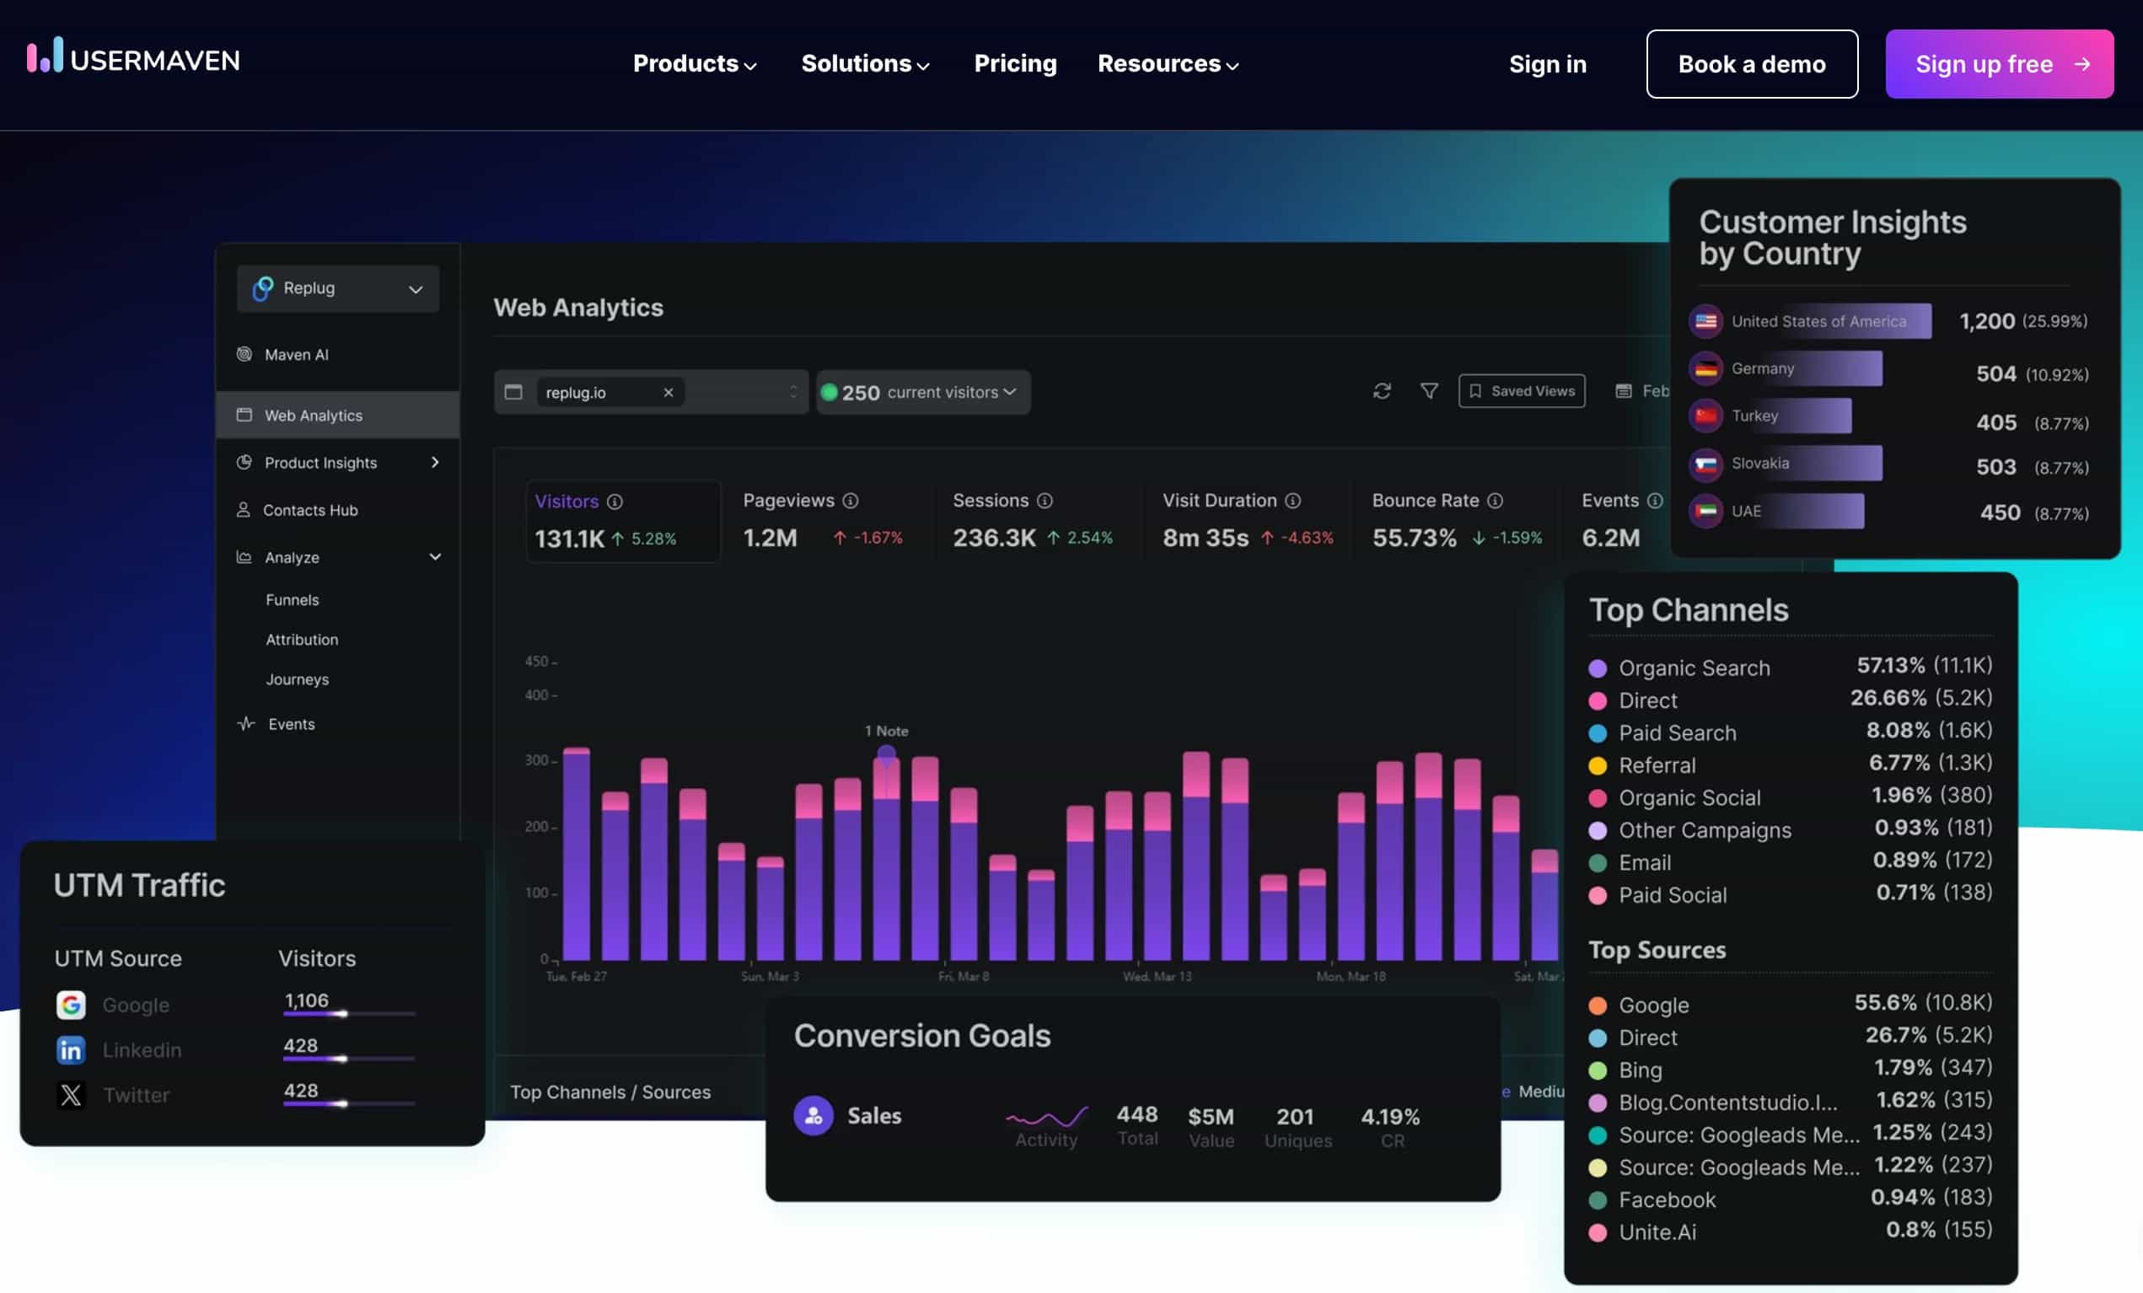Click the Maven AI sidebar icon
The width and height of the screenshot is (2143, 1293).
coord(244,354)
